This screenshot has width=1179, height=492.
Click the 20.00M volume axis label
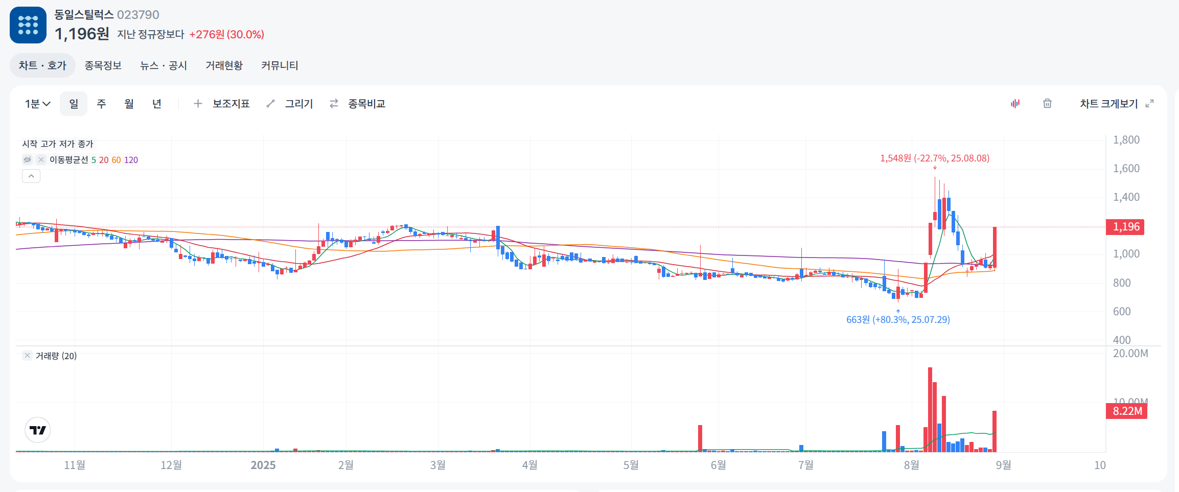(x=1130, y=354)
